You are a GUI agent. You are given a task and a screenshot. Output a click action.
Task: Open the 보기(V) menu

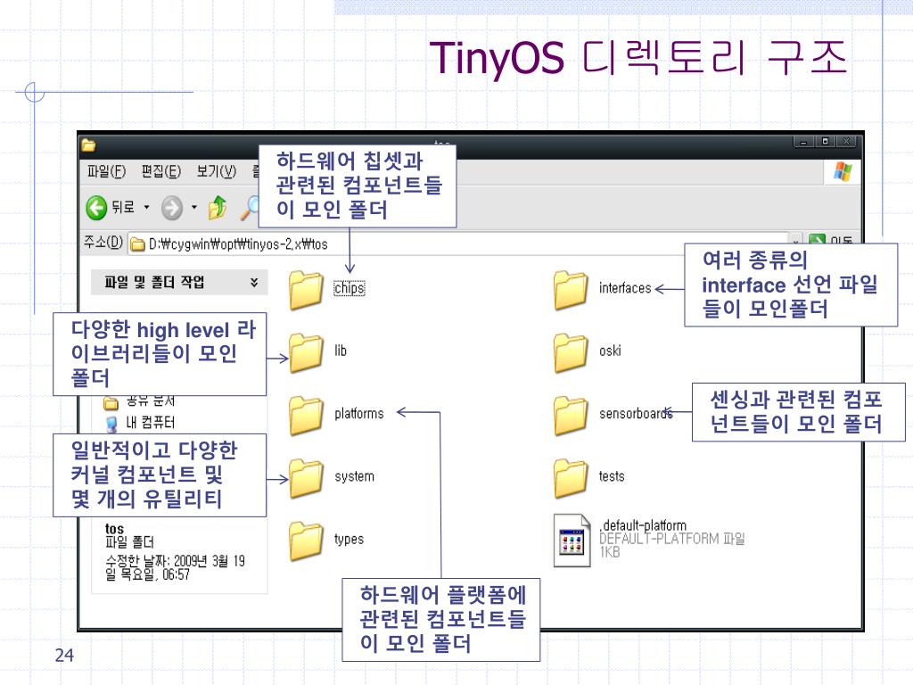click(x=216, y=171)
